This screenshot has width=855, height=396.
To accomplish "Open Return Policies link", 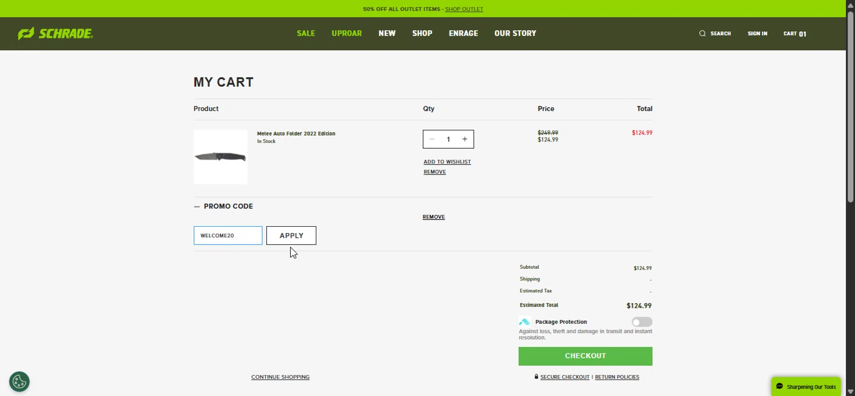I will pos(617,377).
